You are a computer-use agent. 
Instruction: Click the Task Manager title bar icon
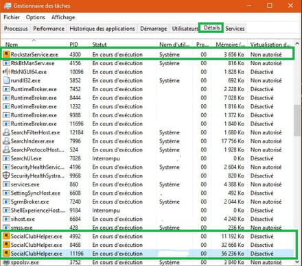coord(7,5)
